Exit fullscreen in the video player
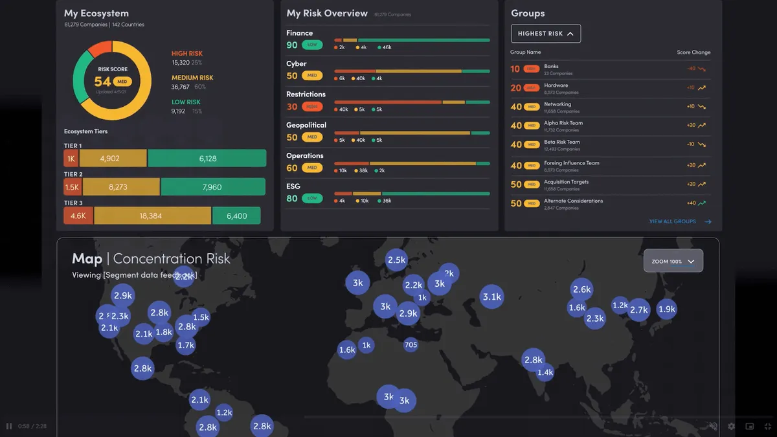The width and height of the screenshot is (777, 437). (767, 426)
